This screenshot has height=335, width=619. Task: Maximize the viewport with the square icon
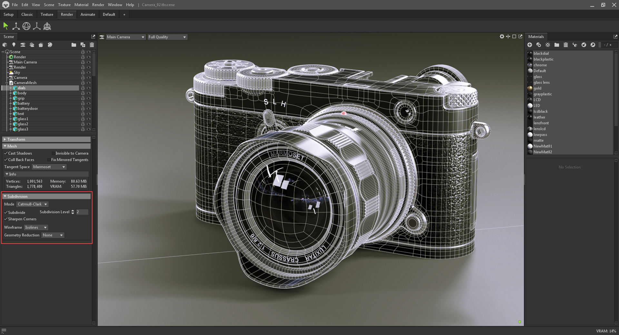[x=514, y=36]
